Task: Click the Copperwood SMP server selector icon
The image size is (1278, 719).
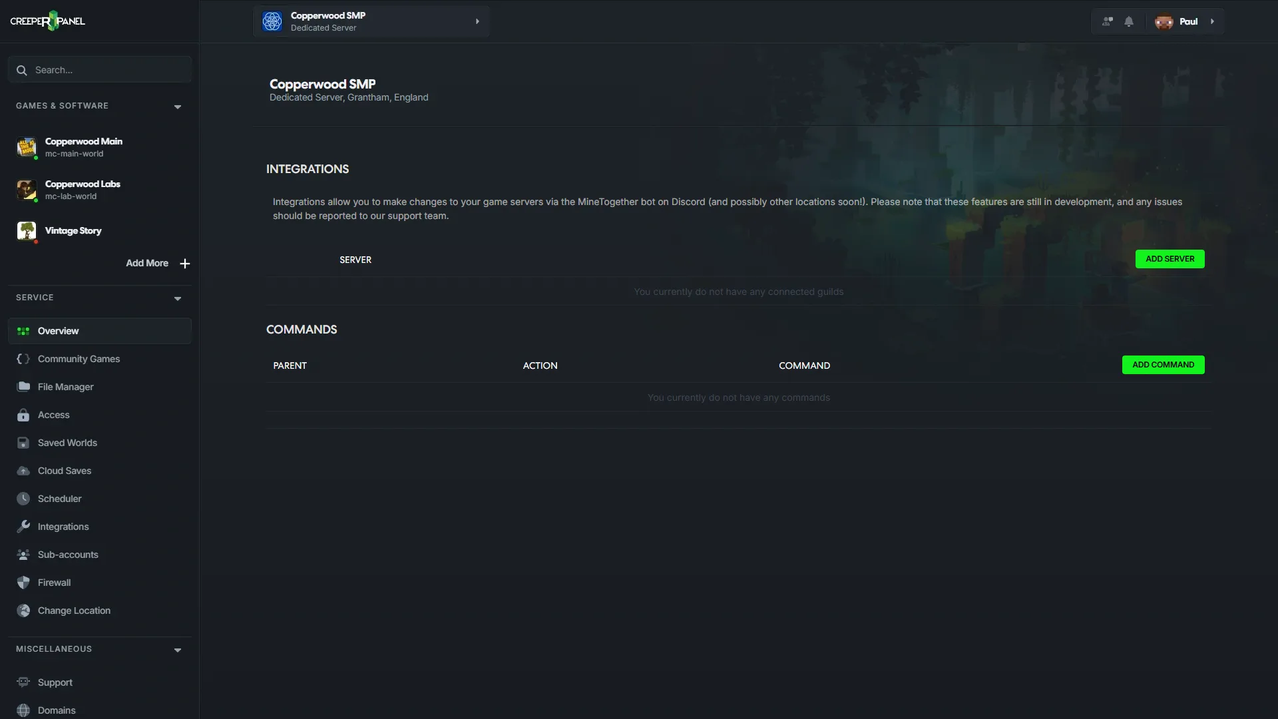Action: point(272,21)
